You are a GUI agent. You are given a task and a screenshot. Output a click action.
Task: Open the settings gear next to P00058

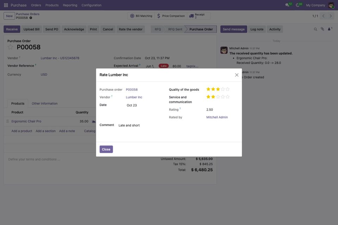pos(31,18)
